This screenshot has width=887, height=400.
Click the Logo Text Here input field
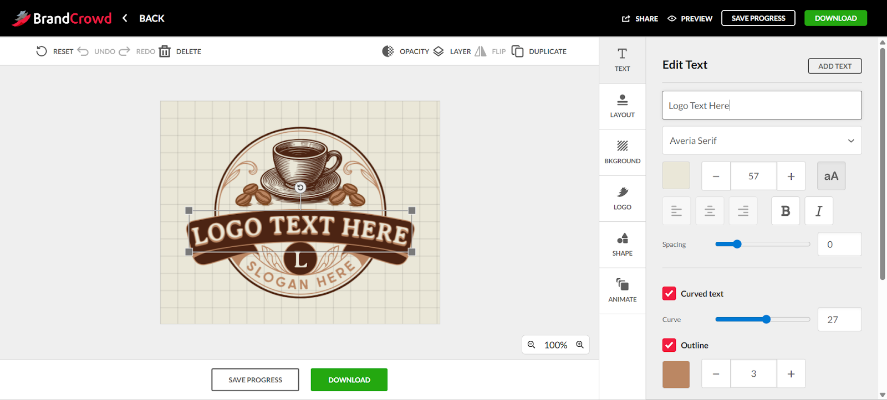[762, 105]
